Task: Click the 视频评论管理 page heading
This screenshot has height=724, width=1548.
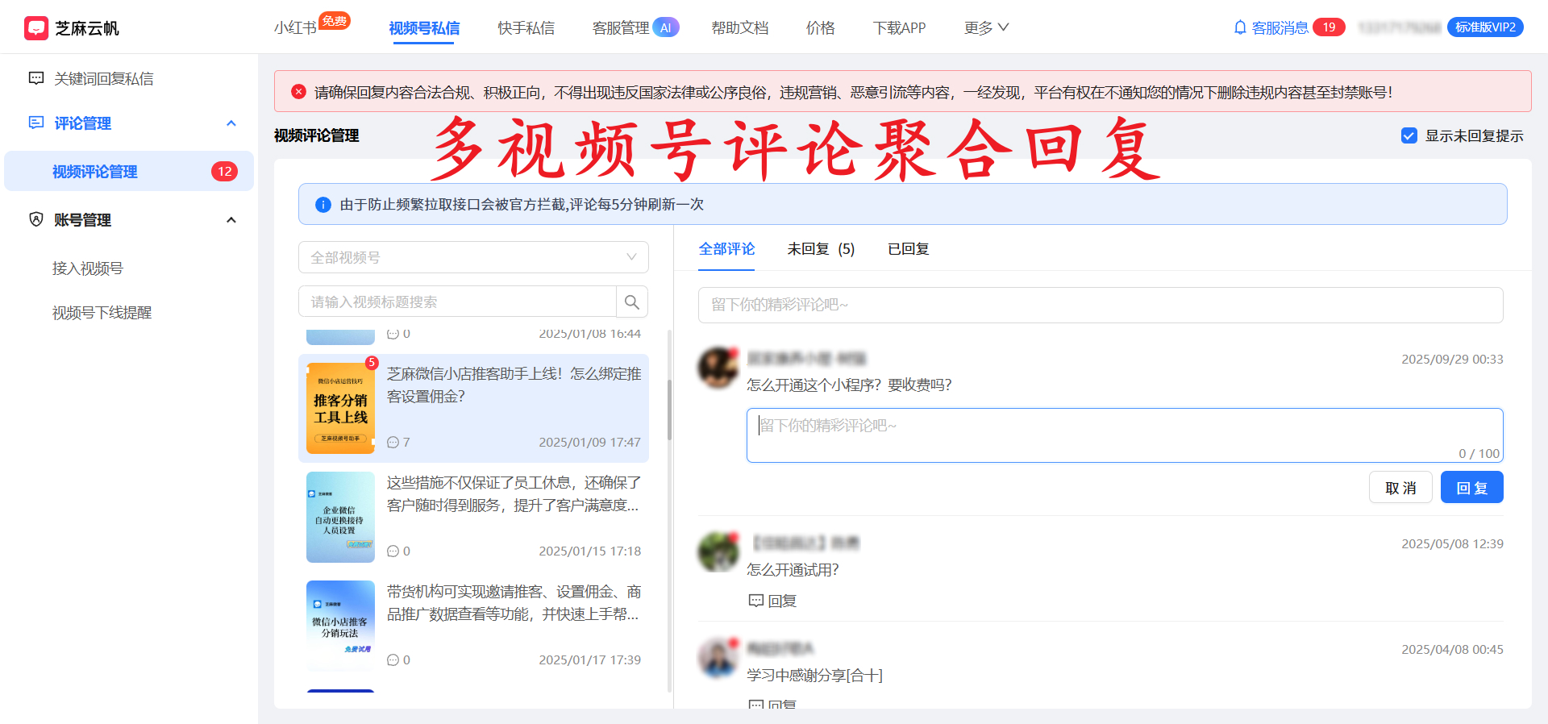Action: tap(316, 135)
